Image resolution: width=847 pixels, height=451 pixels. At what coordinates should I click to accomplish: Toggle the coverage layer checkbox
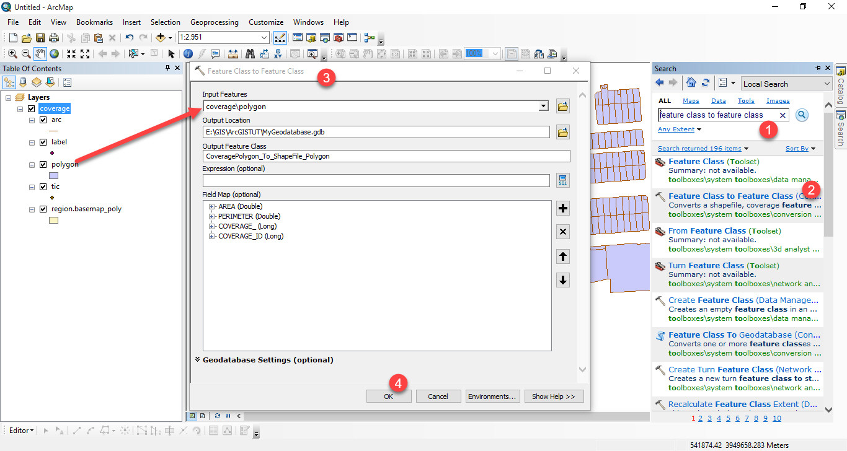pyautogui.click(x=31, y=108)
